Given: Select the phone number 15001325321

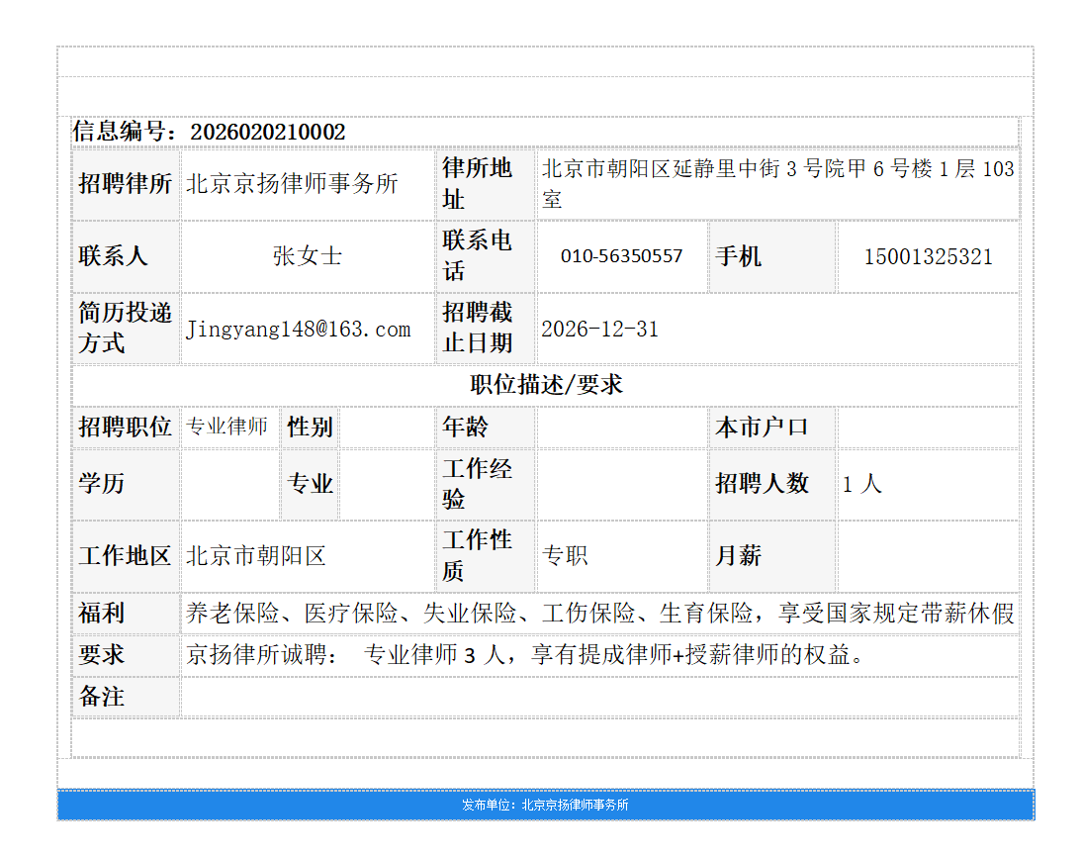Looking at the screenshot, I should 929,256.
